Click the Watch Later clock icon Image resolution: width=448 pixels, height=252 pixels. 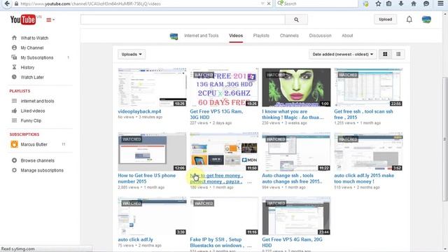pos(14,77)
